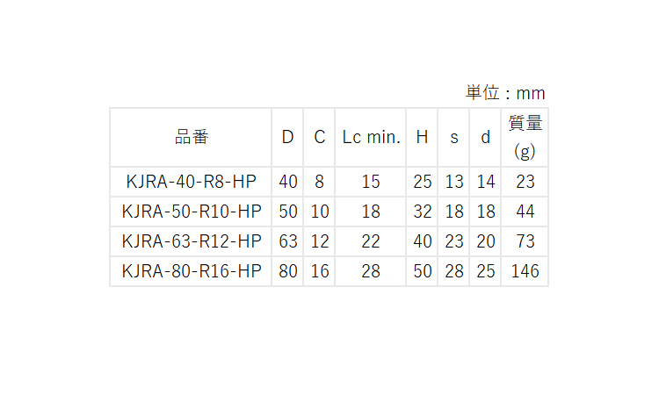Screen dimensions: 659x395
Task: Click mass value 146 in the last row
Action: 525,271
